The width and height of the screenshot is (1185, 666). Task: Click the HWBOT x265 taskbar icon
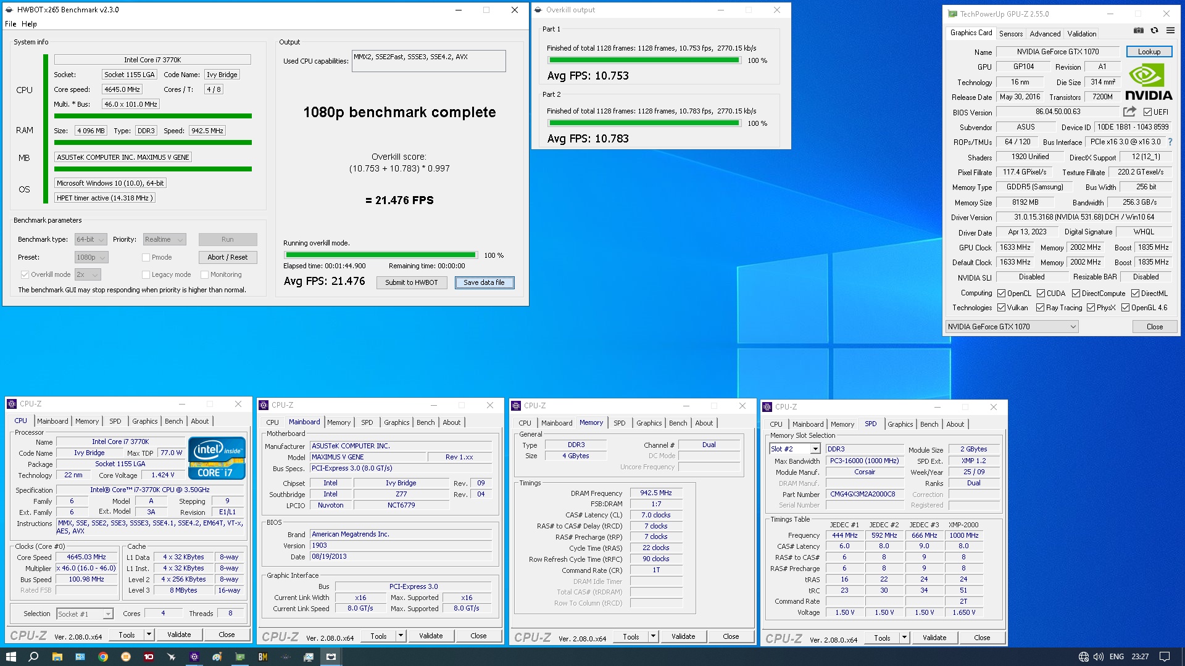pyautogui.click(x=331, y=657)
